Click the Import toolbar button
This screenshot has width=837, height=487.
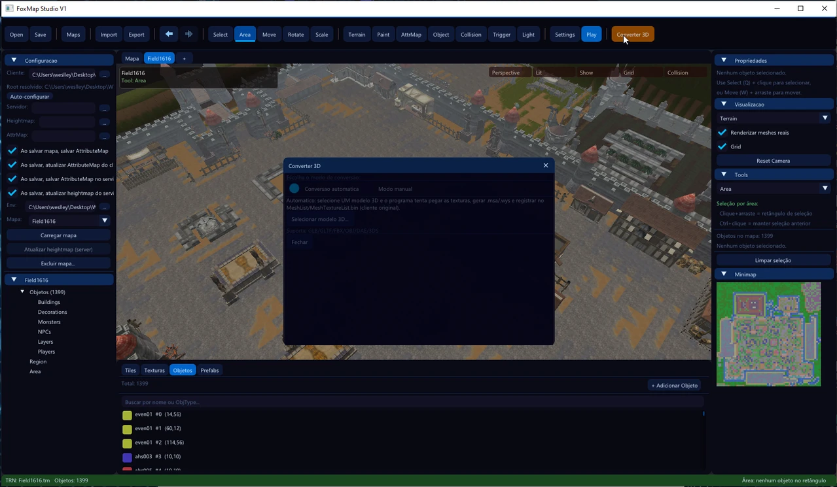pyautogui.click(x=109, y=35)
